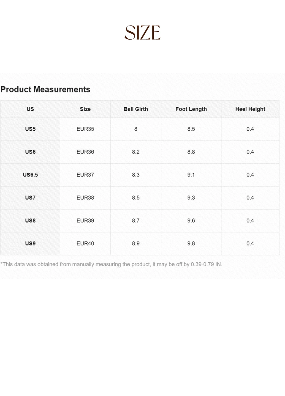This screenshot has width=285, height=396.
Task: Click the EUR40 size cell
Action: point(85,243)
